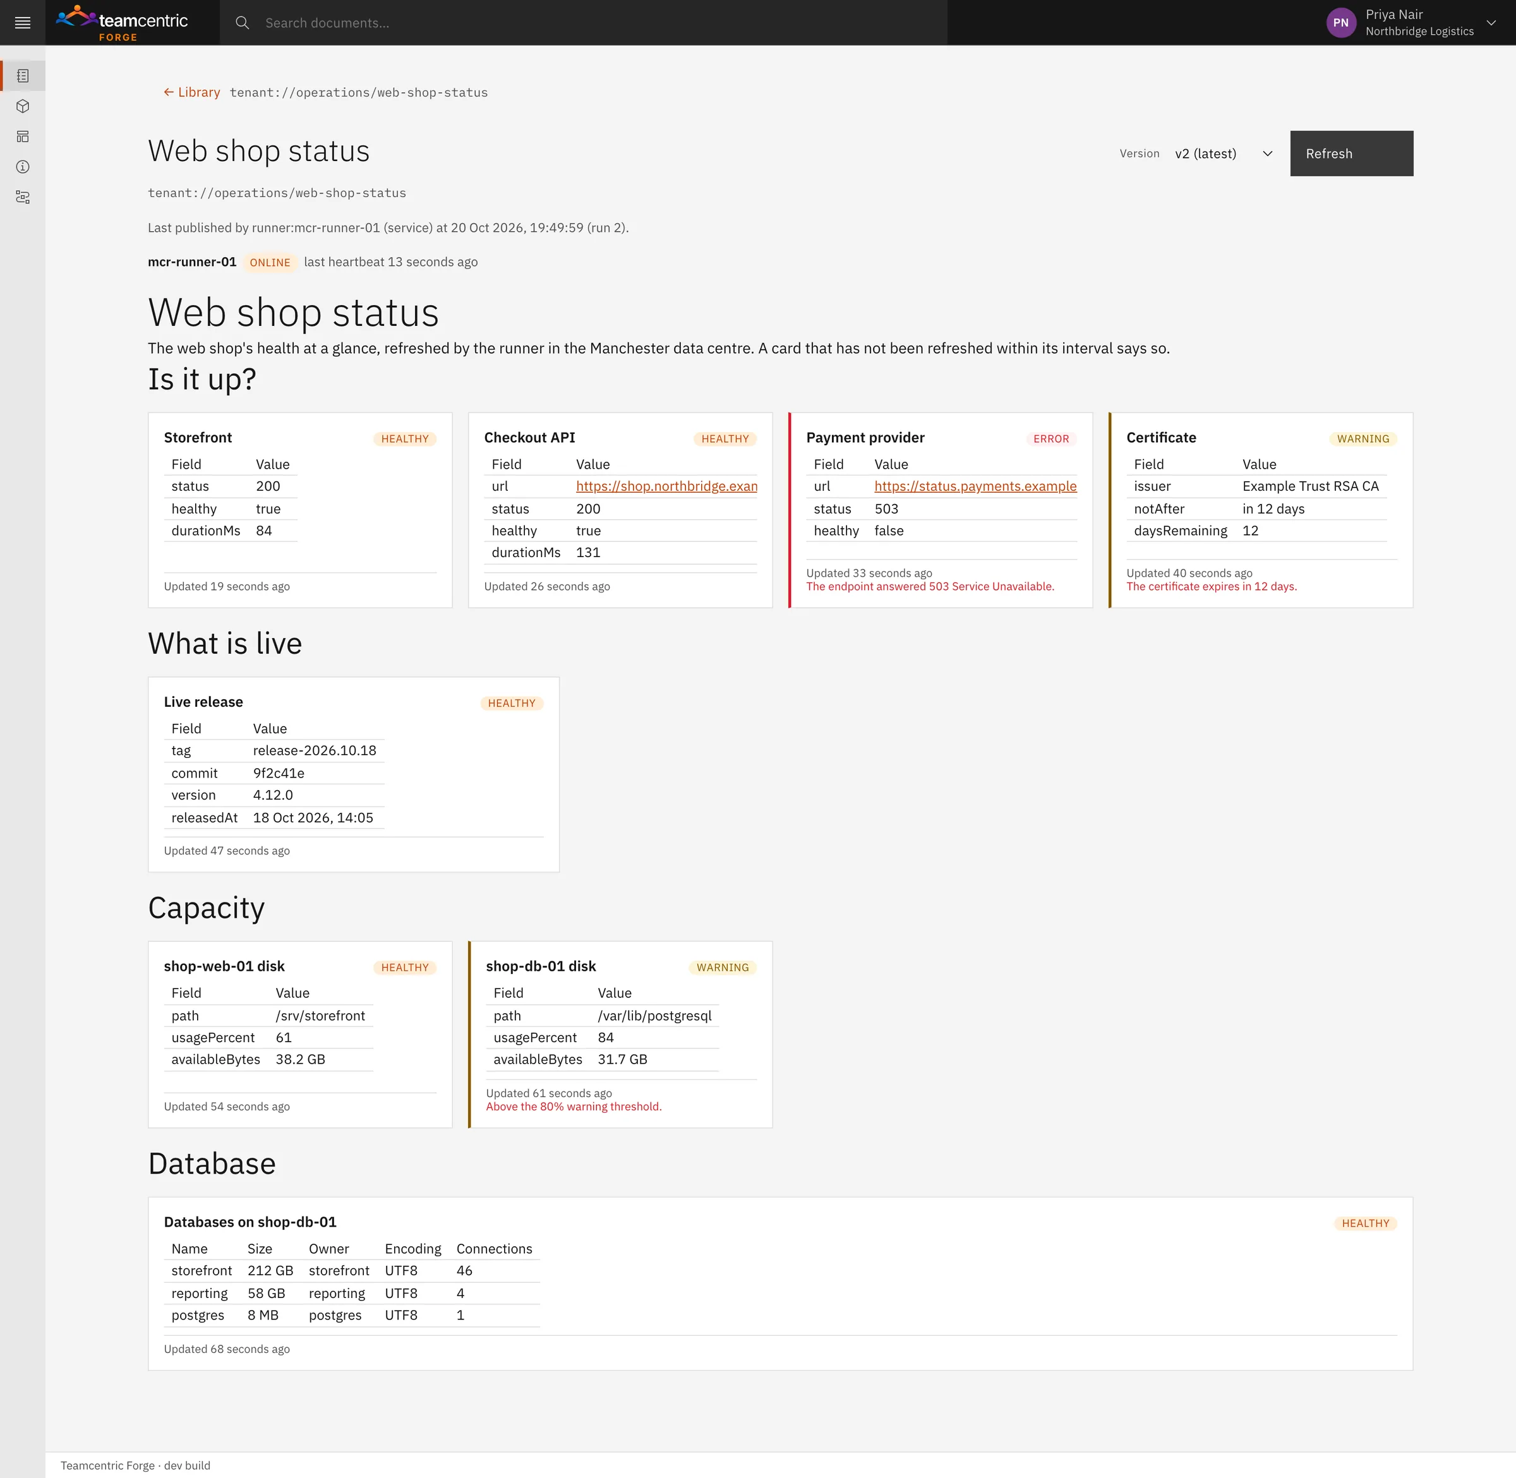Click the ONLINE runner status badge
This screenshot has height=1478, width=1516.
point(270,262)
